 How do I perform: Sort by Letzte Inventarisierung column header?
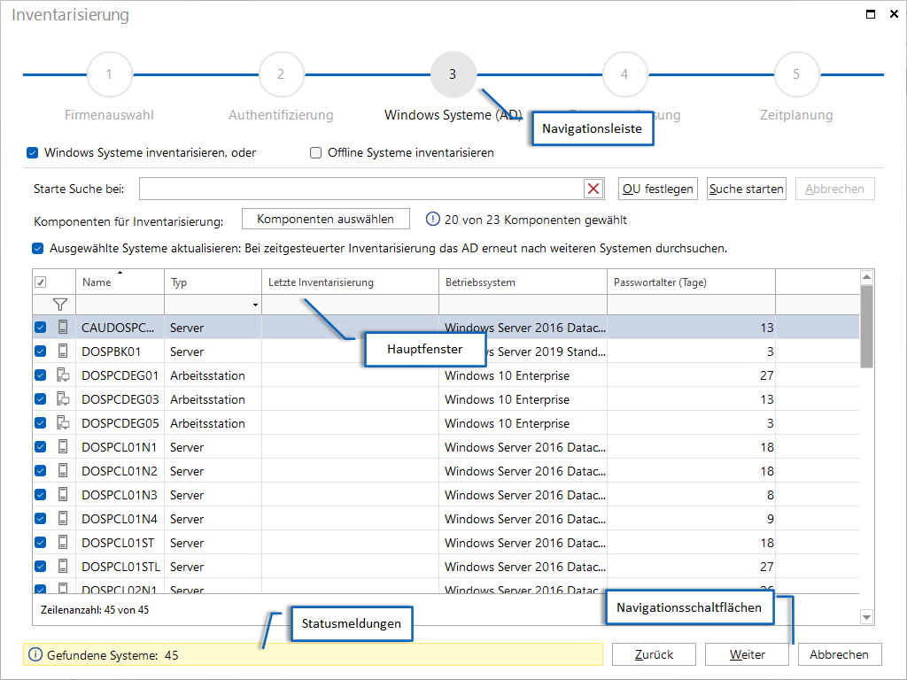pyautogui.click(x=351, y=282)
